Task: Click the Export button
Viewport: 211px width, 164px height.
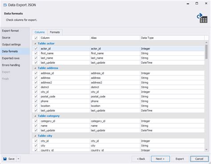Action: (180, 159)
